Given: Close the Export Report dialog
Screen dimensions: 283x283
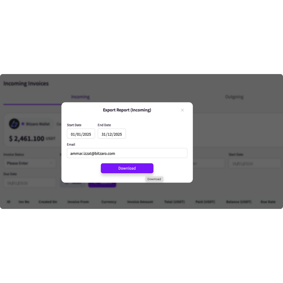Looking at the screenshot, I should click(x=182, y=110).
